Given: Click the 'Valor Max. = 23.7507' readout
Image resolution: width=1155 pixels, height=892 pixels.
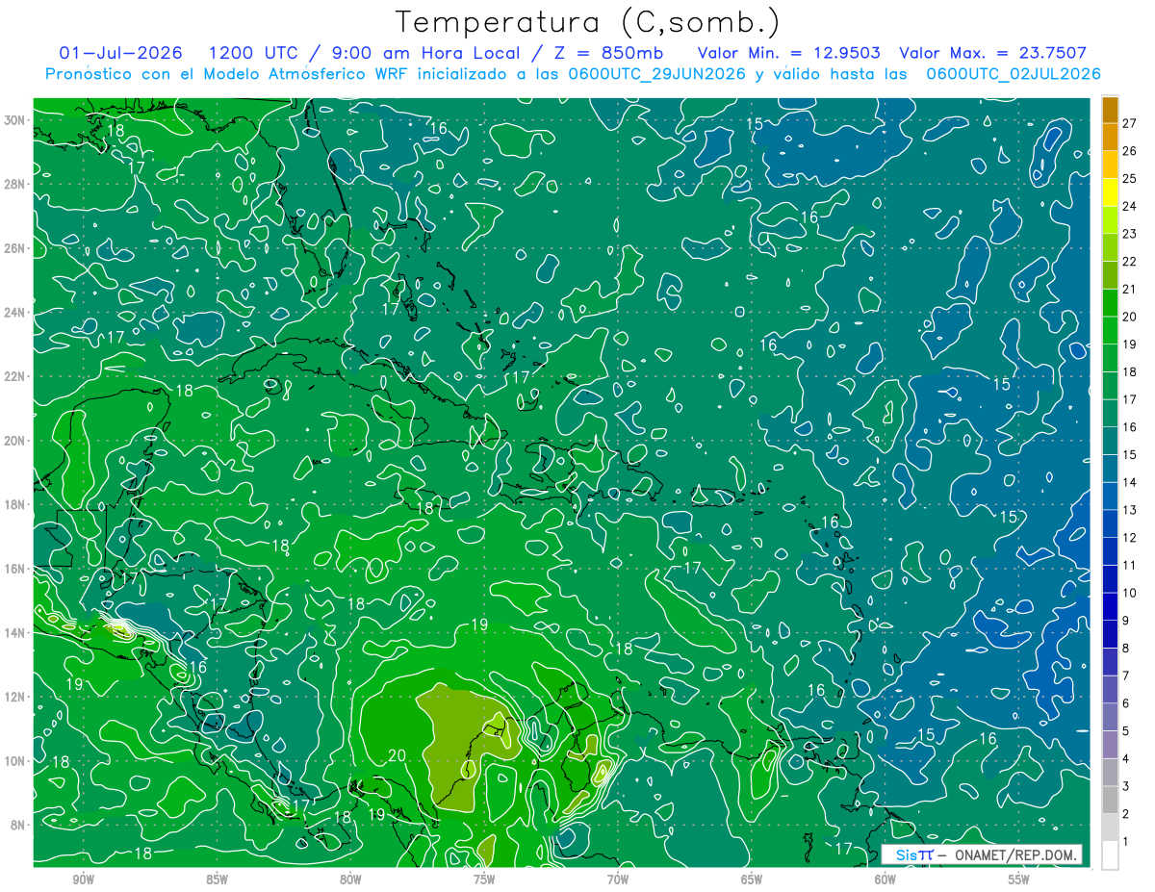Looking at the screenshot, I should 993,53.
